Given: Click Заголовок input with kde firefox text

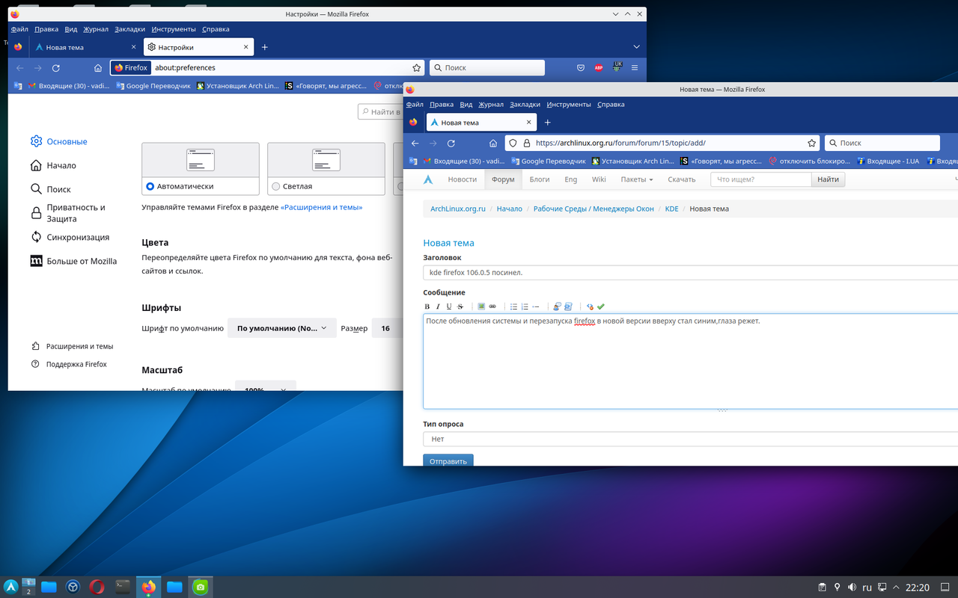Looking at the screenshot, I should [690, 272].
